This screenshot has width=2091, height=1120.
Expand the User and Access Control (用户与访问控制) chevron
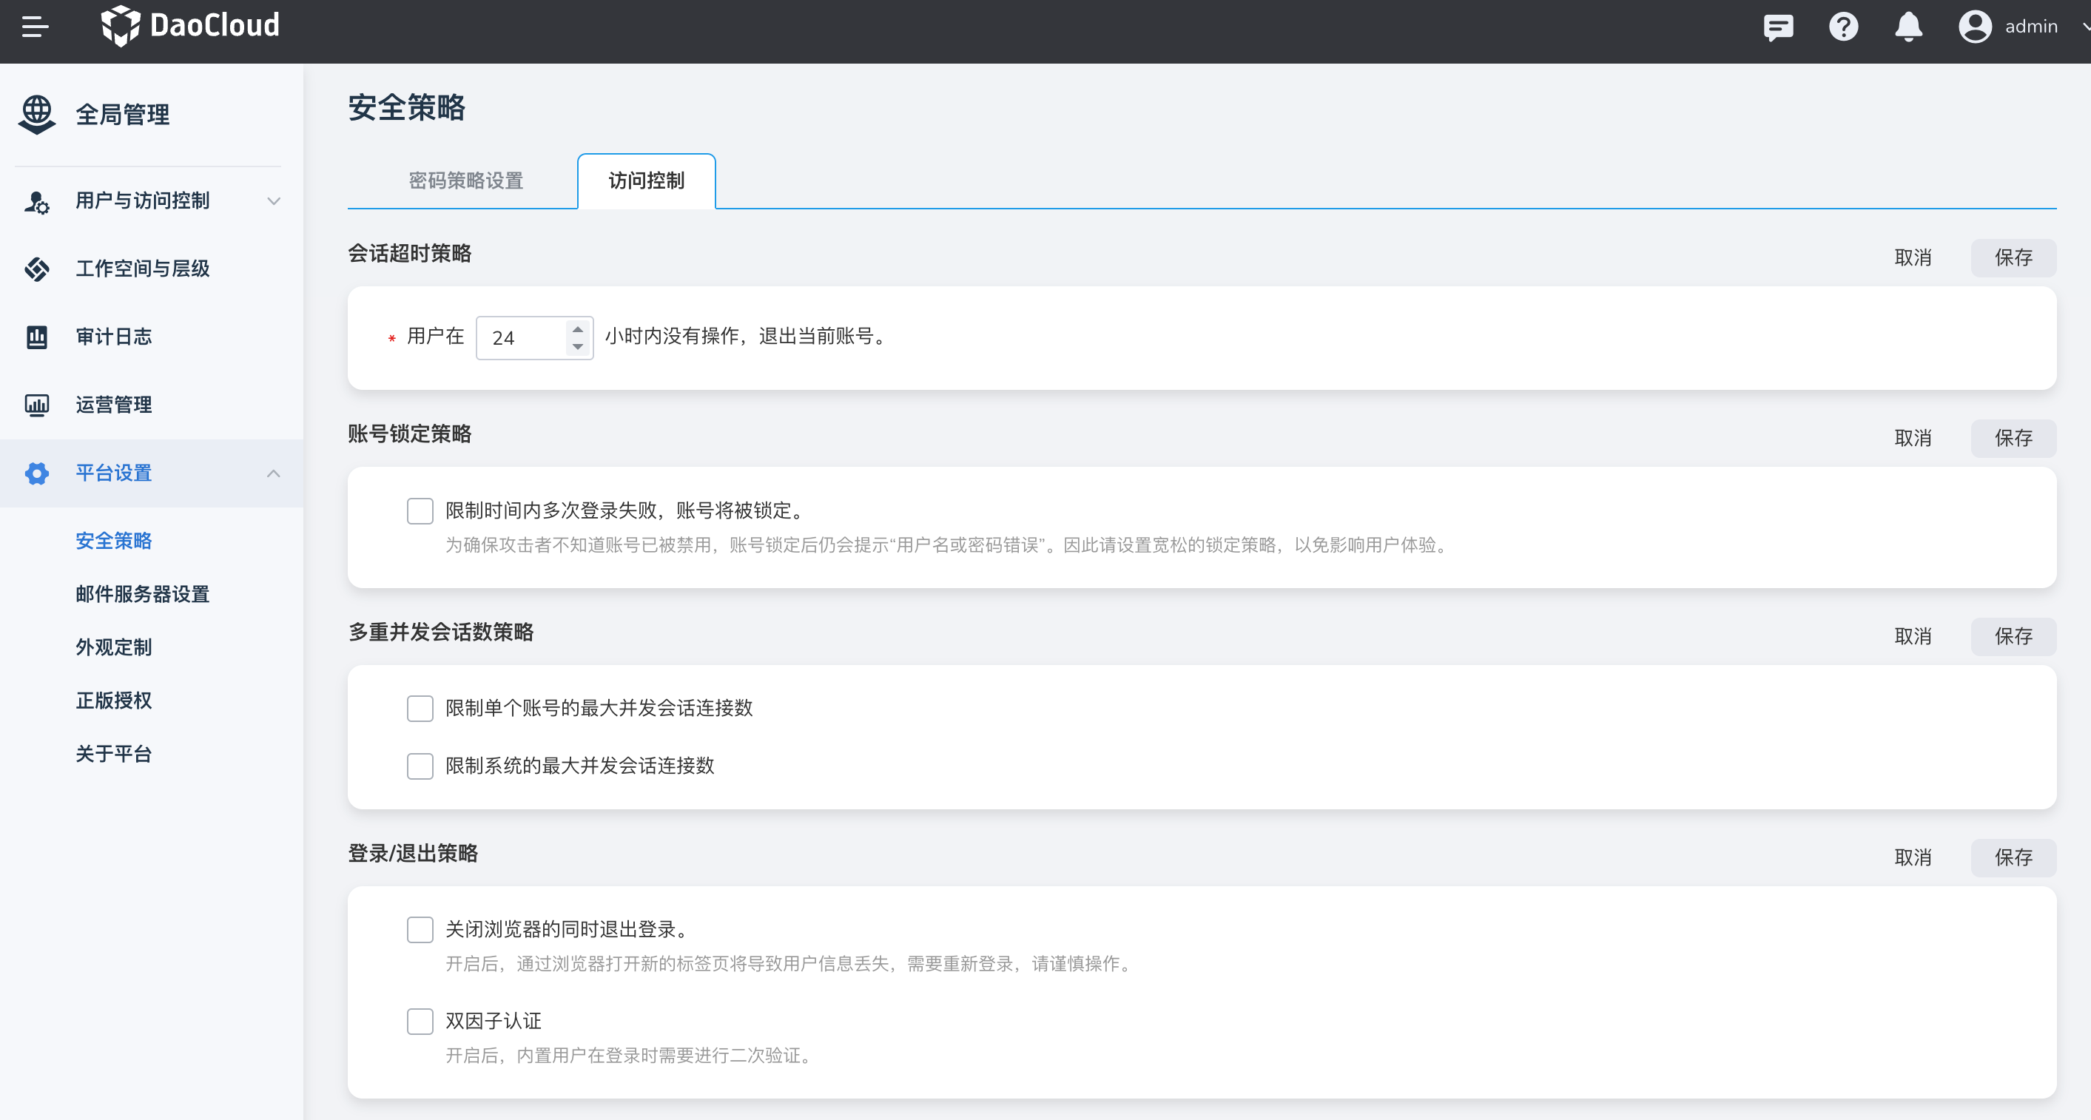(x=274, y=201)
